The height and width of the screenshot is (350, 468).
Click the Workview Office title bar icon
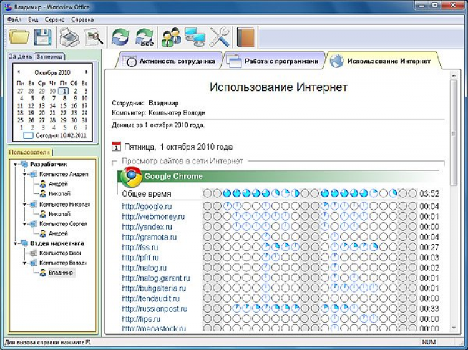9,7
